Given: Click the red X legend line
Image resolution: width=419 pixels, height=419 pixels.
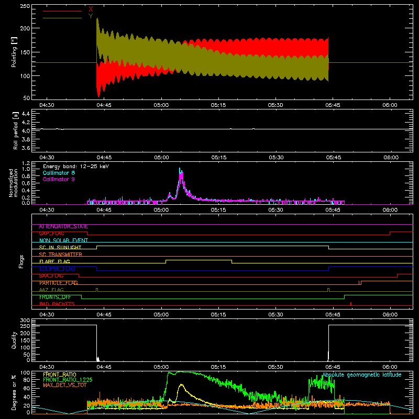Looking at the screenshot, I should pyautogui.click(x=62, y=11).
